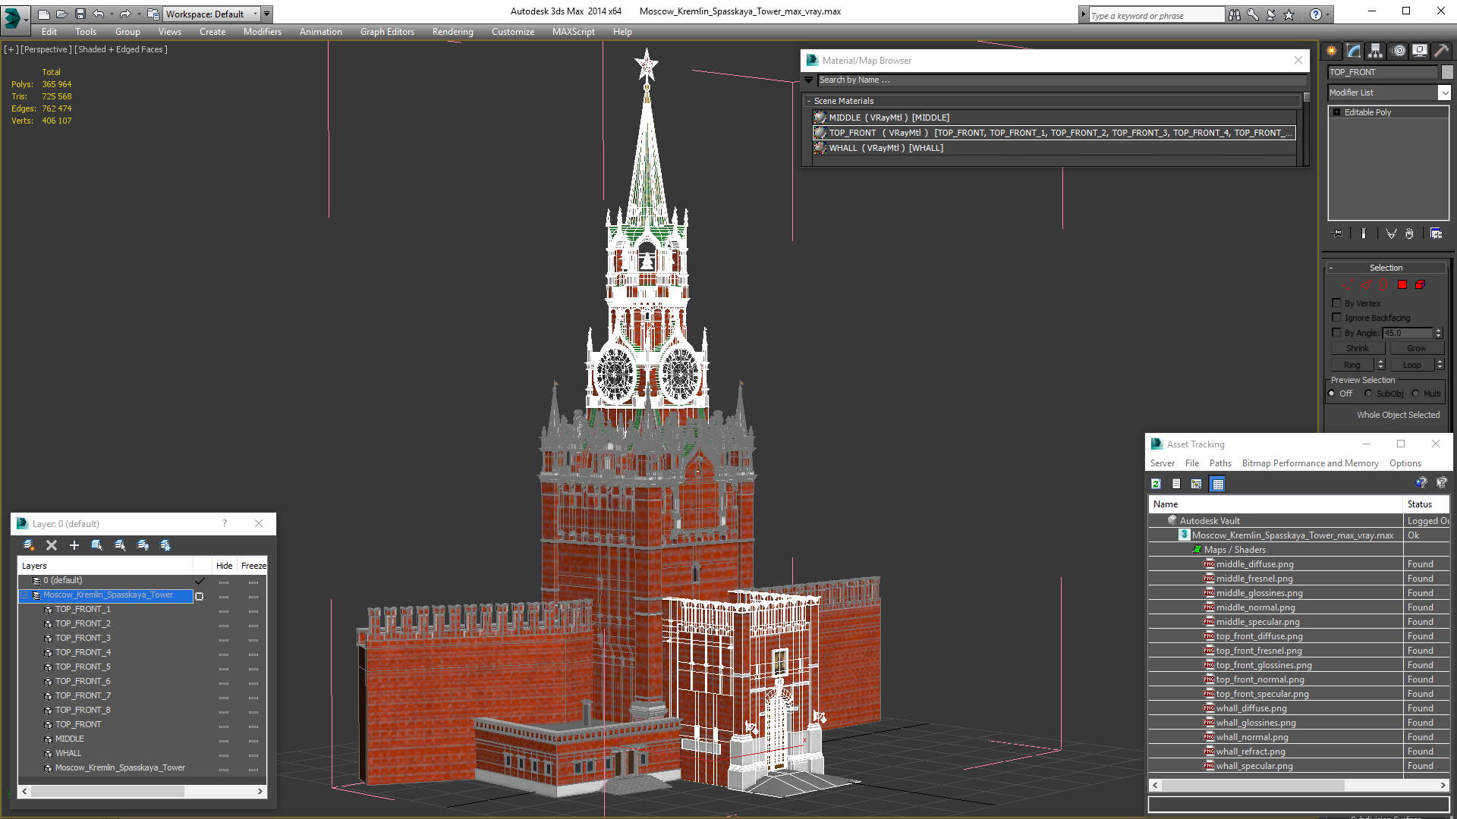Click Status Log icon in Asset Tracking

[x=1176, y=484]
